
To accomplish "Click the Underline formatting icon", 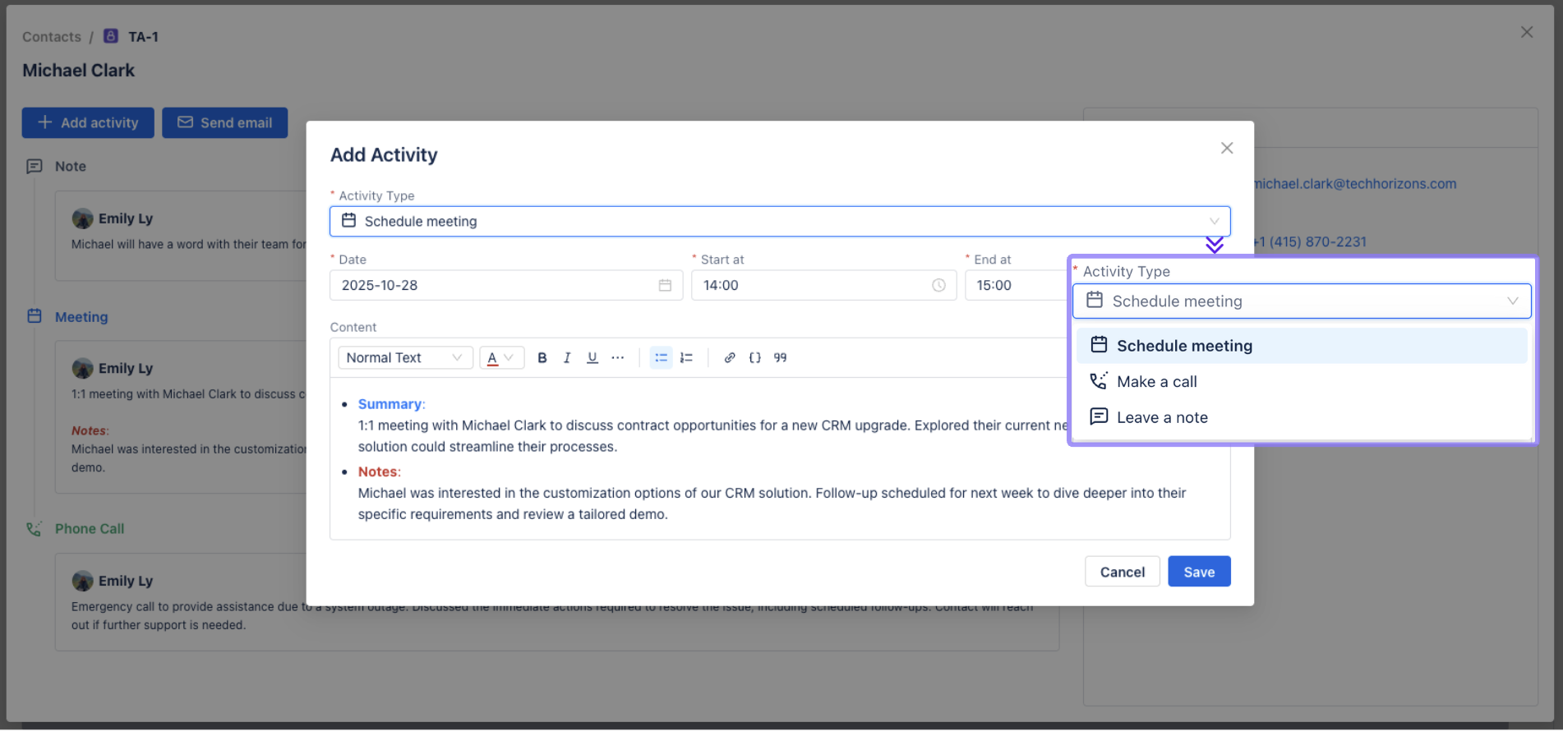I will pyautogui.click(x=592, y=358).
